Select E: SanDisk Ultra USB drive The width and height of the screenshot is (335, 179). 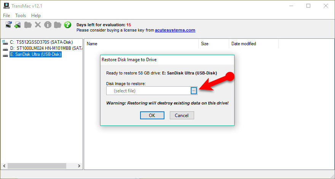(x=35, y=54)
